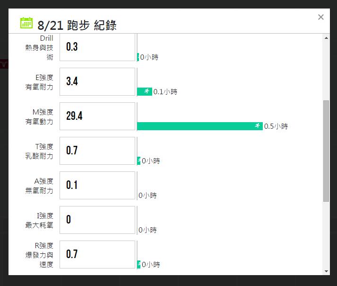337x286 pixels.
Task: Focus the R強度 field showing 0.7
Action: 97,254
